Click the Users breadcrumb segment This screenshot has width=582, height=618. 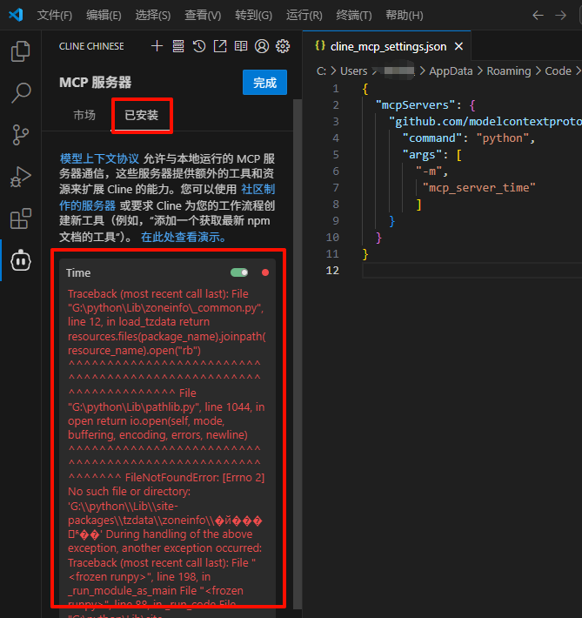coord(353,71)
